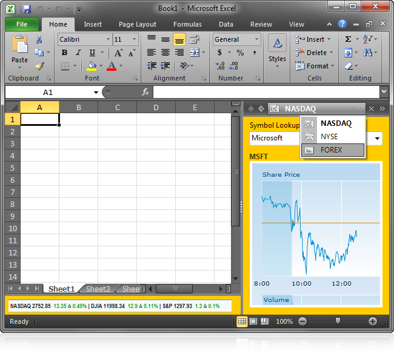Image resolution: width=394 pixels, height=351 pixels.
Task: Apply the yellow Fill Color bucket
Action: coord(92,66)
